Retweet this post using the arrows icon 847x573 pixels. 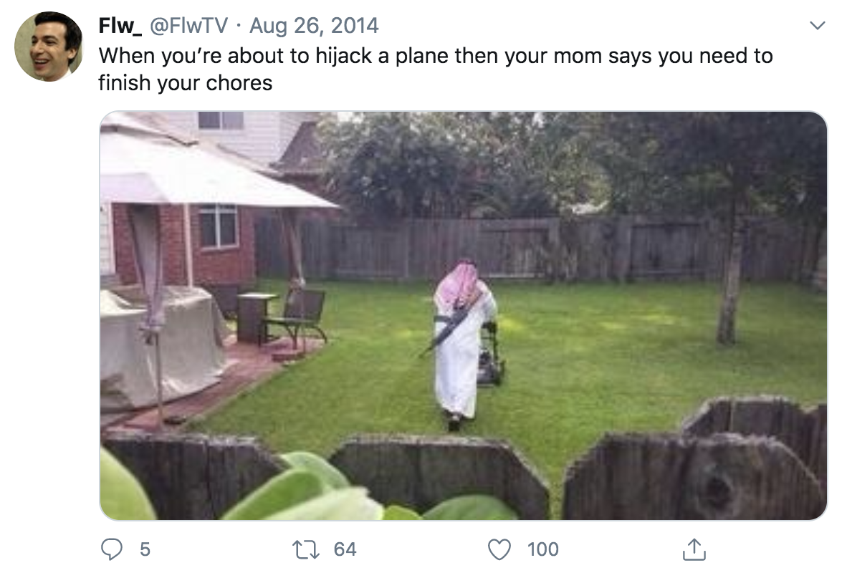(x=306, y=549)
